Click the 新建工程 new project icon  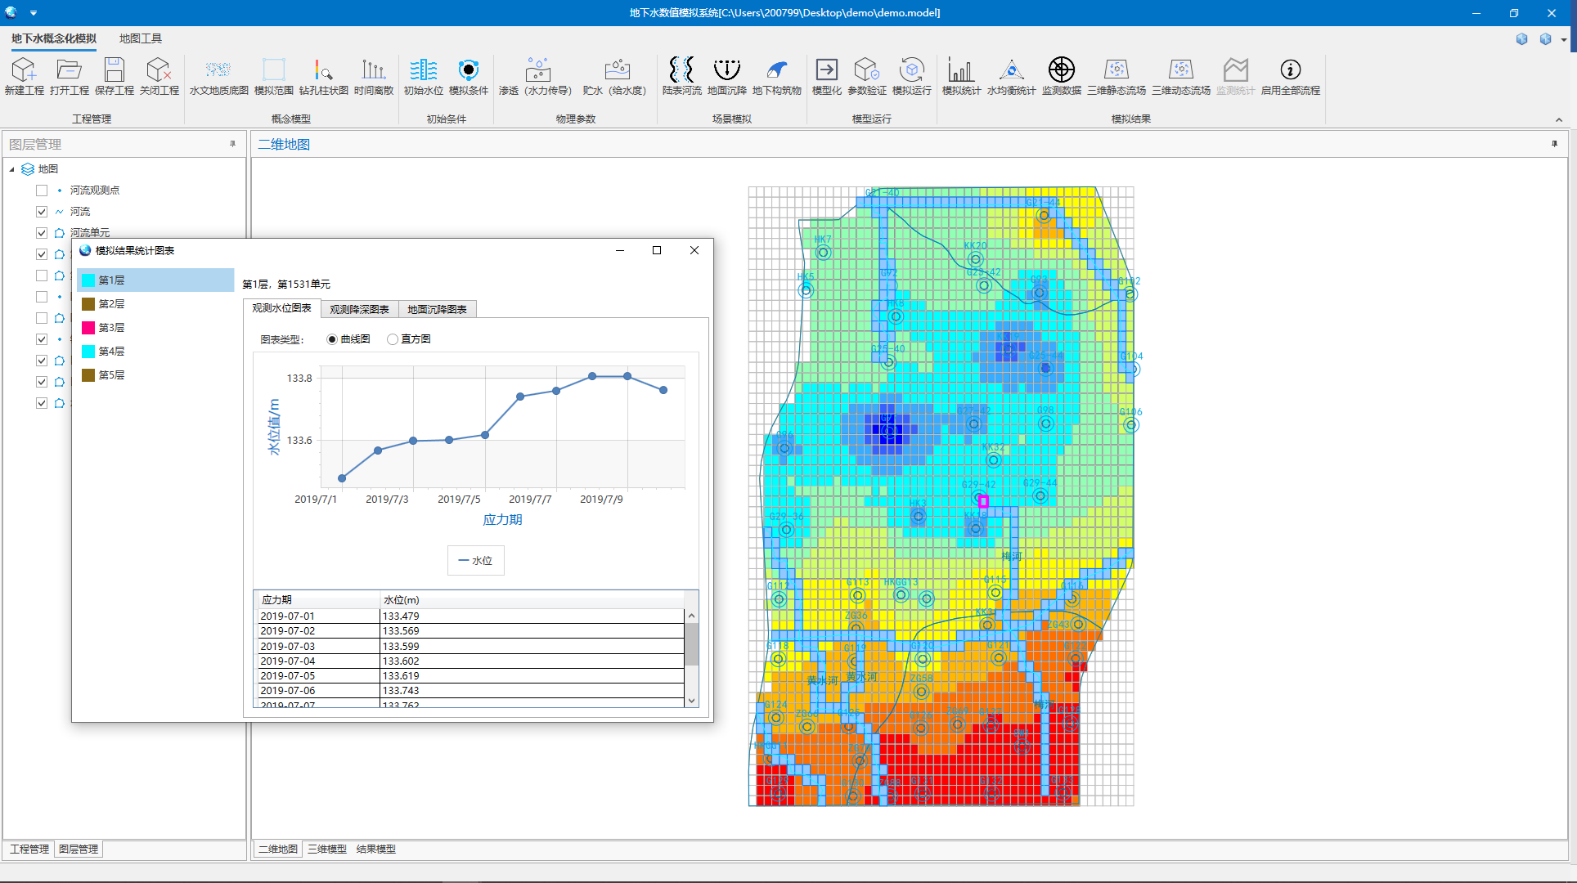tap(24, 71)
